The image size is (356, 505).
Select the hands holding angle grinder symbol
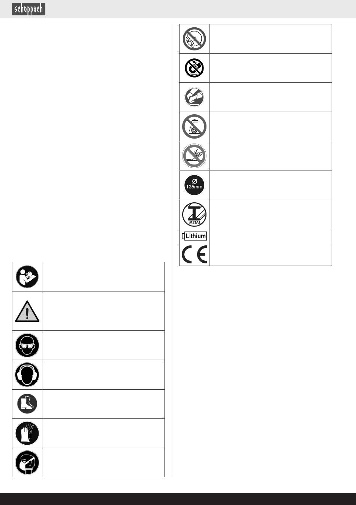tap(194, 97)
